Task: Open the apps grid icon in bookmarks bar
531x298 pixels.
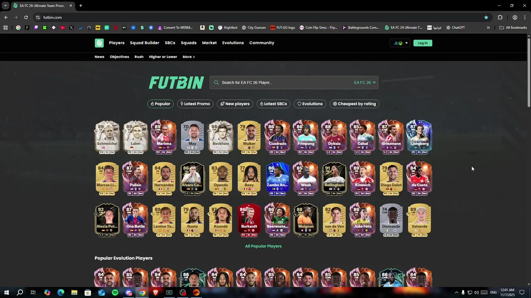Action: (5, 28)
